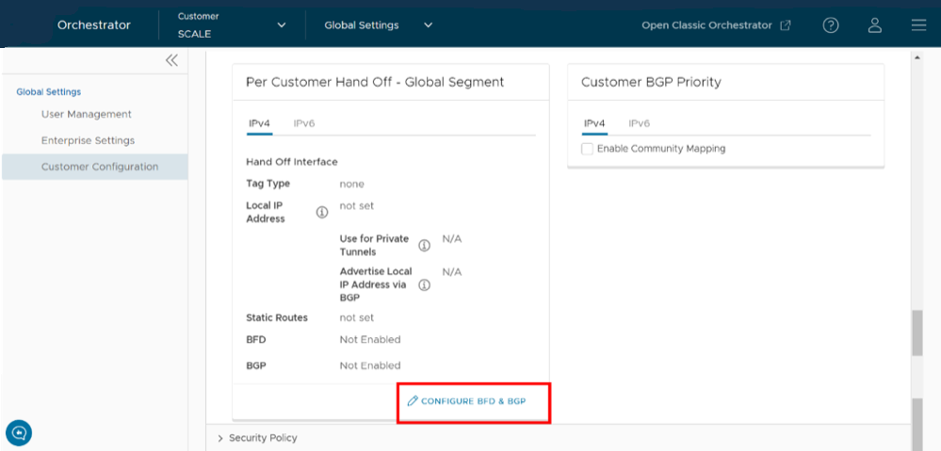Click info icon beside Advertise Local IP Address
941x451 pixels.
424,284
